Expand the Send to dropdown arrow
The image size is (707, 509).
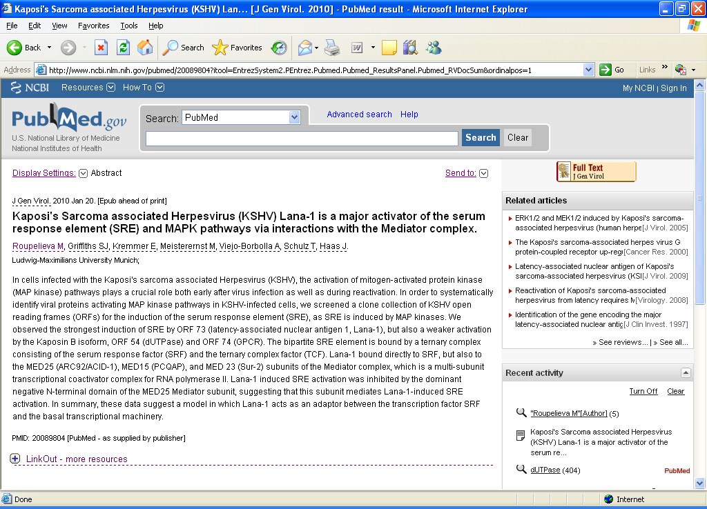[483, 173]
